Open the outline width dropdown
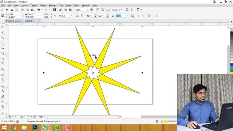Viewport: 233px width, 131px height. (127, 16)
